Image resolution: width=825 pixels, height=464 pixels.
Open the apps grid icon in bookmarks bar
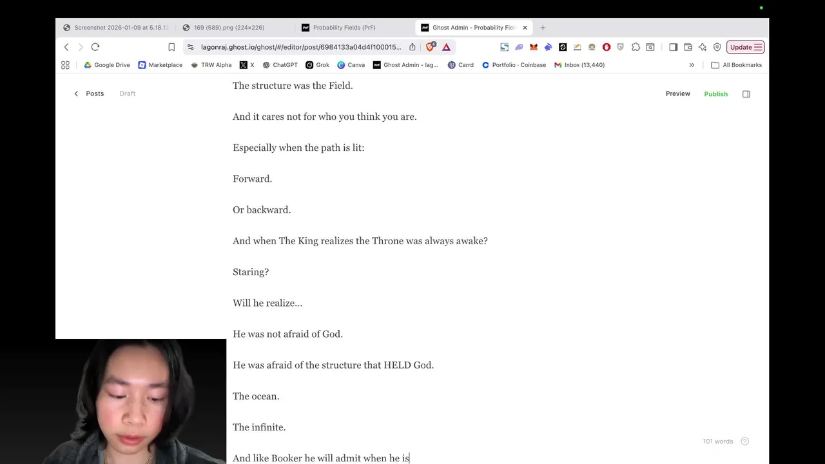pos(65,65)
